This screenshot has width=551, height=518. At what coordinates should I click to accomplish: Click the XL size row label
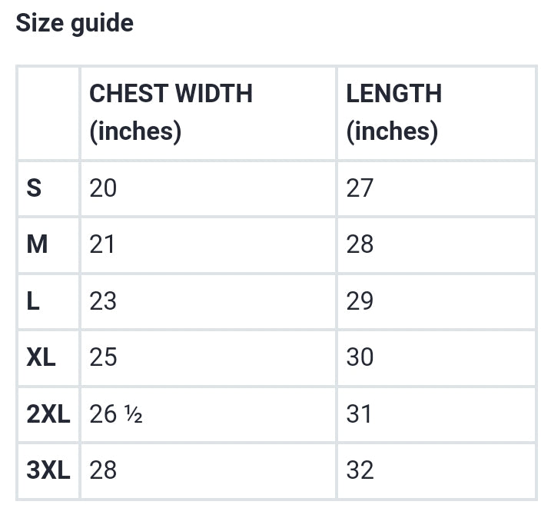click(x=41, y=357)
